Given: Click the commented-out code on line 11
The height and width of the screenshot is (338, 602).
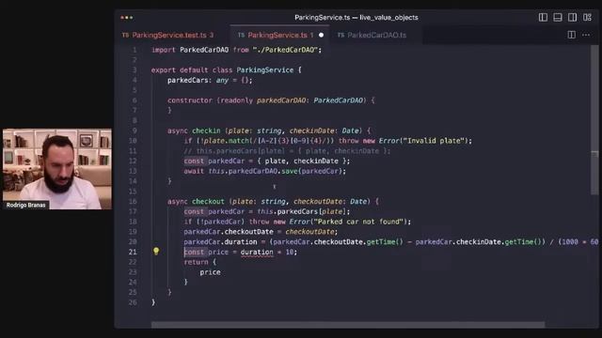Looking at the screenshot, I should 287,151.
